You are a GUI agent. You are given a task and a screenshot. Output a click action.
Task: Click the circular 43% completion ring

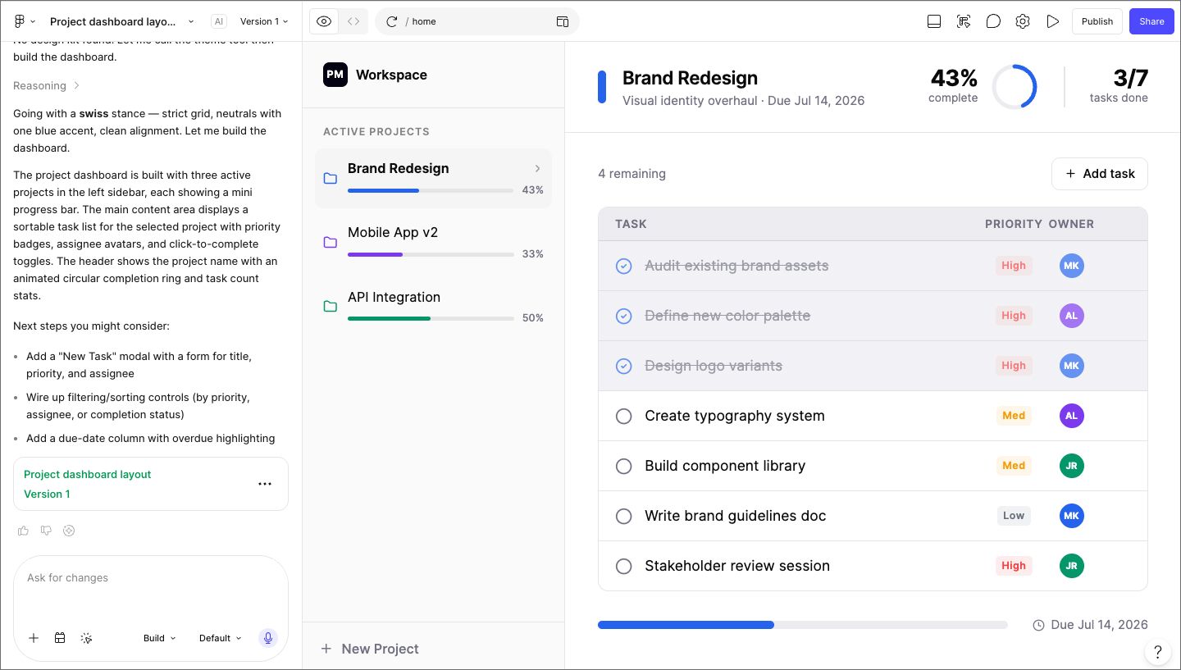1015,87
